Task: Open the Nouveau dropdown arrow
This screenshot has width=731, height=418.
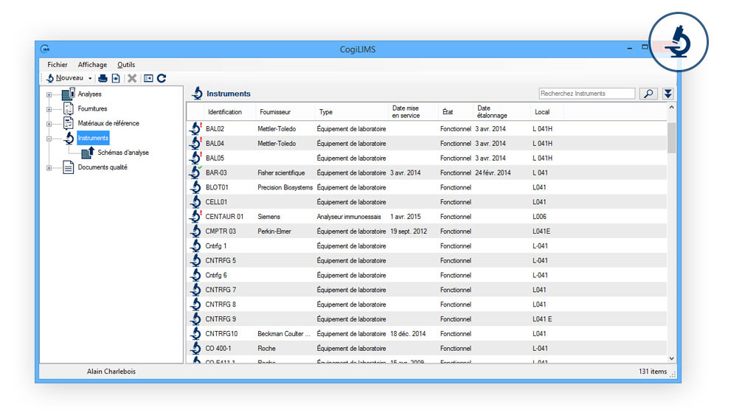Action: (x=90, y=78)
